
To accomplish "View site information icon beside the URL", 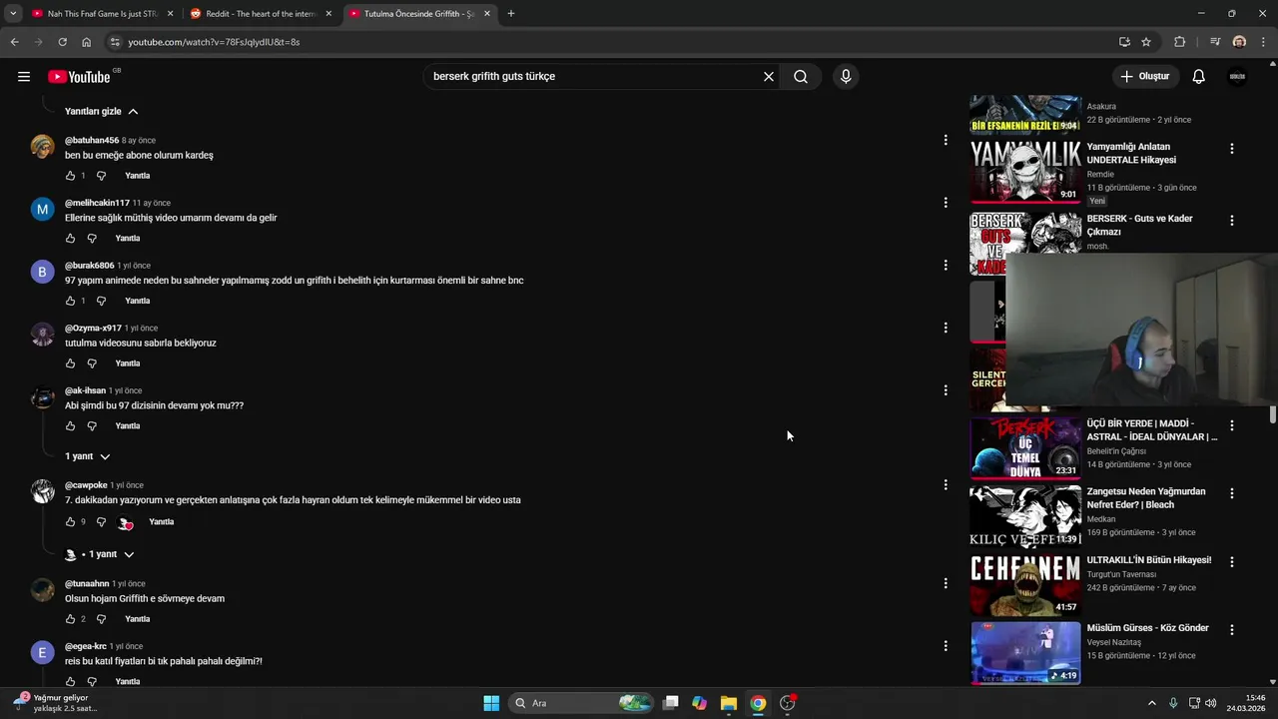I will 115,42.
